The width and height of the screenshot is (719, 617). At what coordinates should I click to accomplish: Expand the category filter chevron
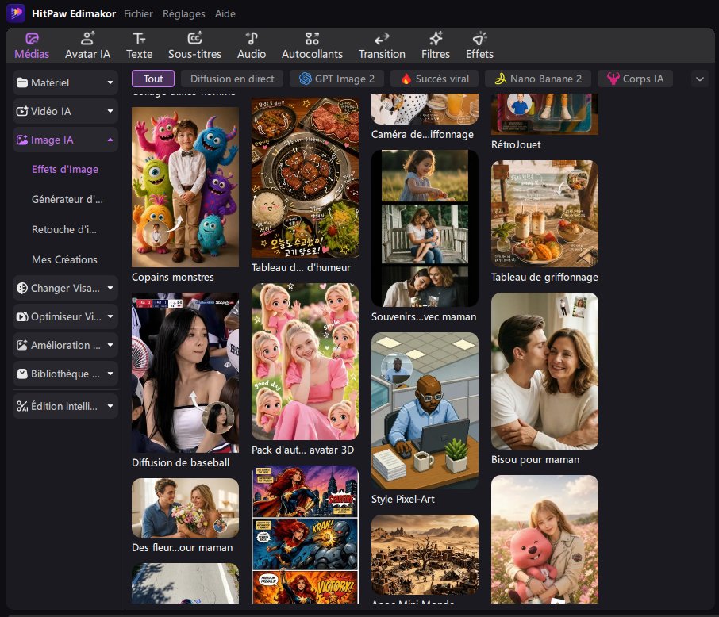700,79
